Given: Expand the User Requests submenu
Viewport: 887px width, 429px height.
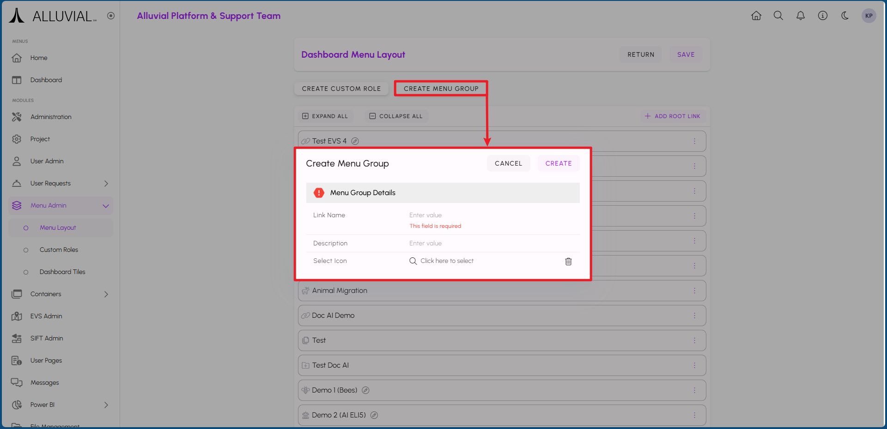Looking at the screenshot, I should [x=106, y=184].
